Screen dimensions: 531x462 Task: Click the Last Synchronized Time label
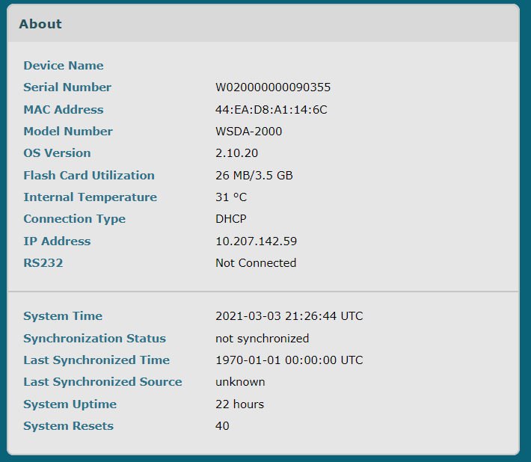pos(96,360)
